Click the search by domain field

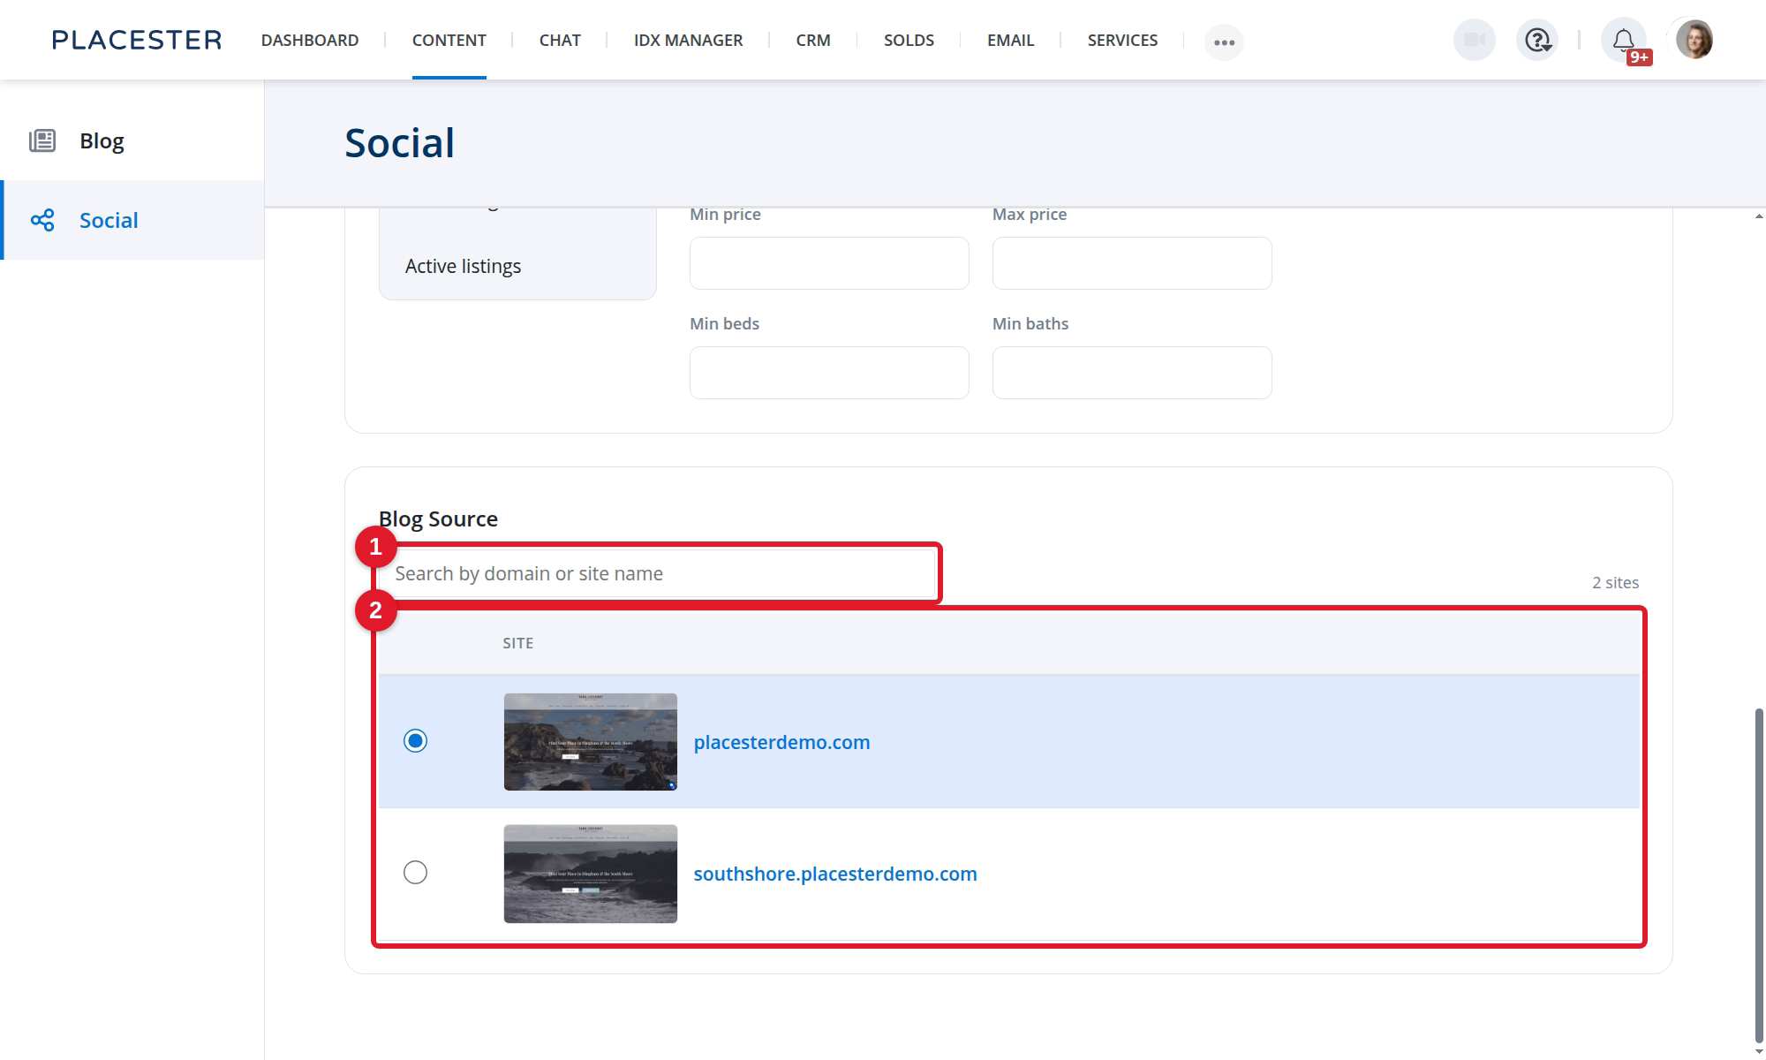click(x=657, y=573)
